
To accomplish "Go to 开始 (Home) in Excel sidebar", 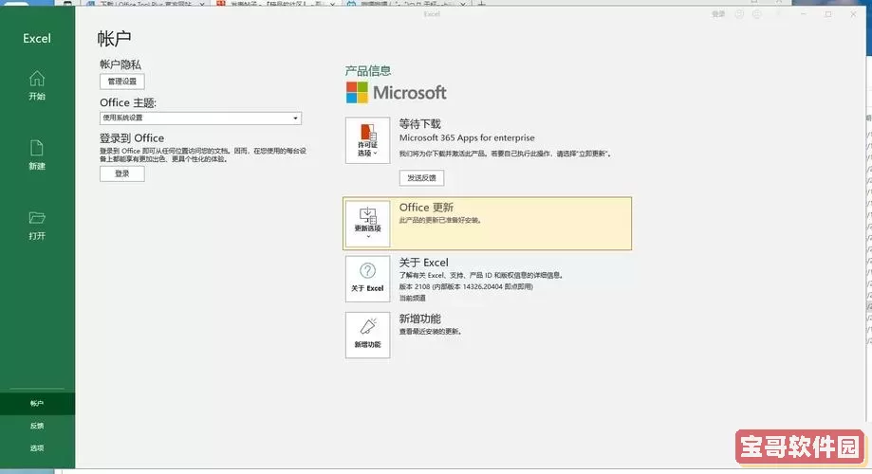I will pos(37,85).
